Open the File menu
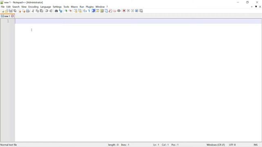This screenshot has width=262, height=147. coord(3,7)
